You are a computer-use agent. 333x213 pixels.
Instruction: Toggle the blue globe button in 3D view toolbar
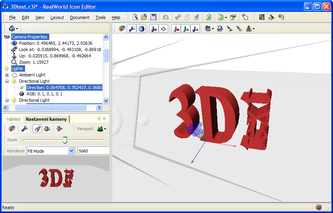pyautogui.click(x=141, y=29)
